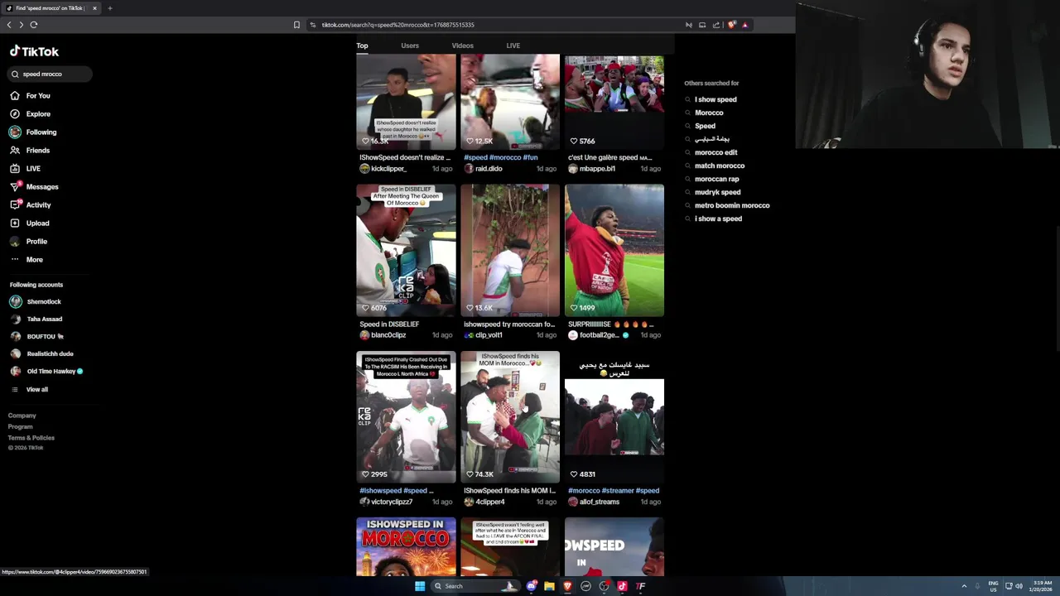Click the Brave Shields icon
The width and height of the screenshot is (1060, 596).
pyautogui.click(x=731, y=25)
